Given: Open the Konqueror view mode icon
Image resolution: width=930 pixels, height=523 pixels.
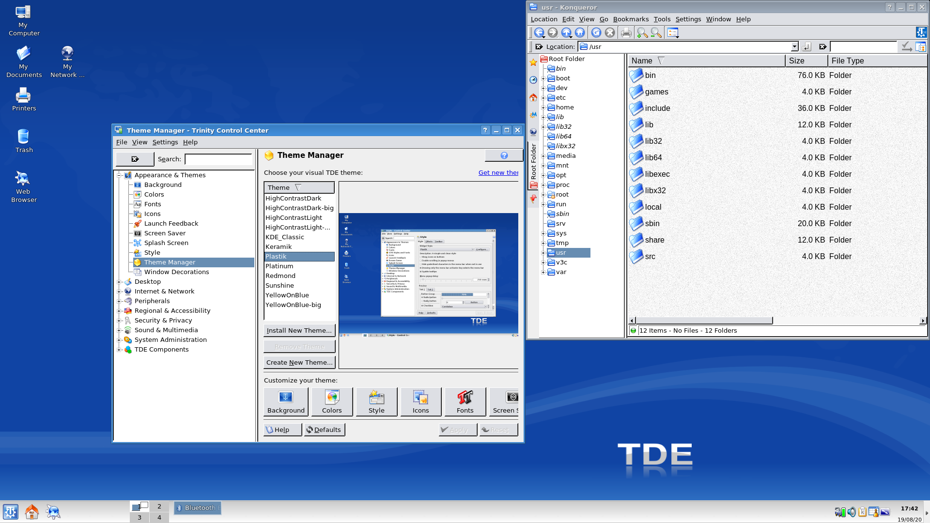Looking at the screenshot, I should click(x=673, y=32).
